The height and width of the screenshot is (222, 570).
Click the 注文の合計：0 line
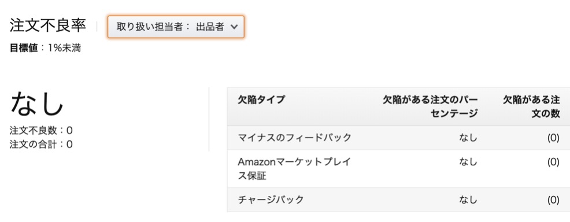pos(41,145)
